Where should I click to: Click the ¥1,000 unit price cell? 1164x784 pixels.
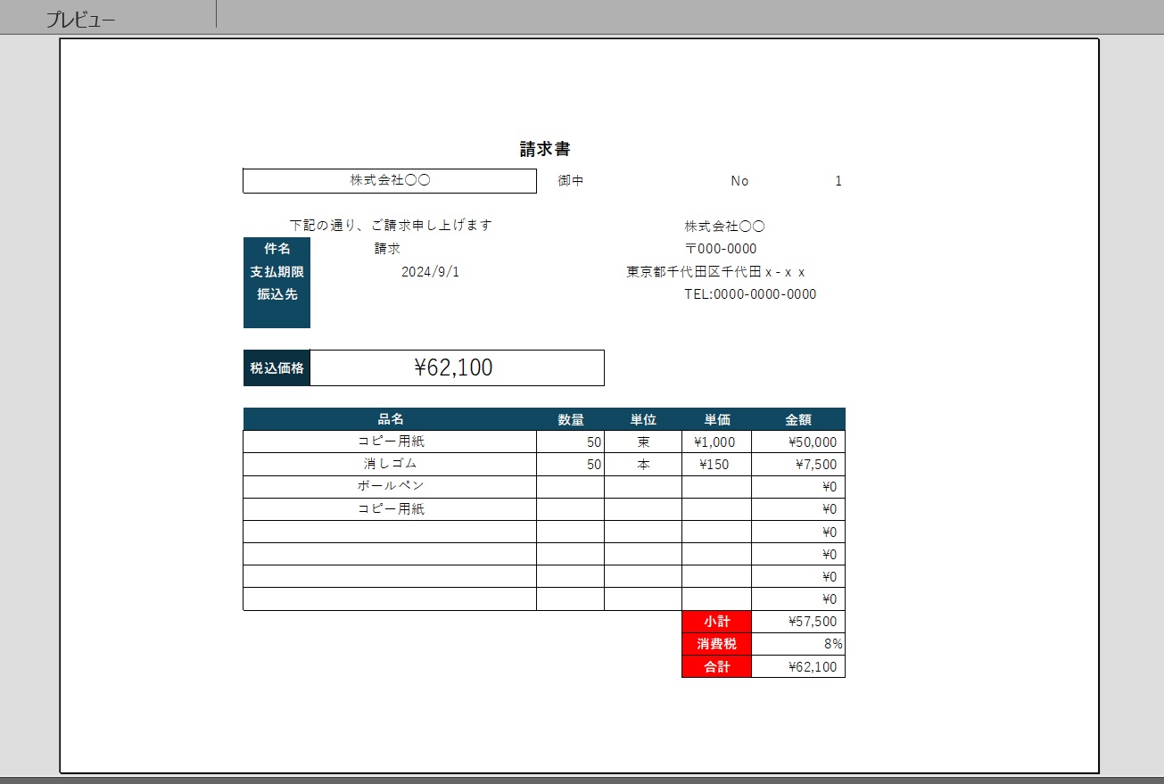click(716, 442)
